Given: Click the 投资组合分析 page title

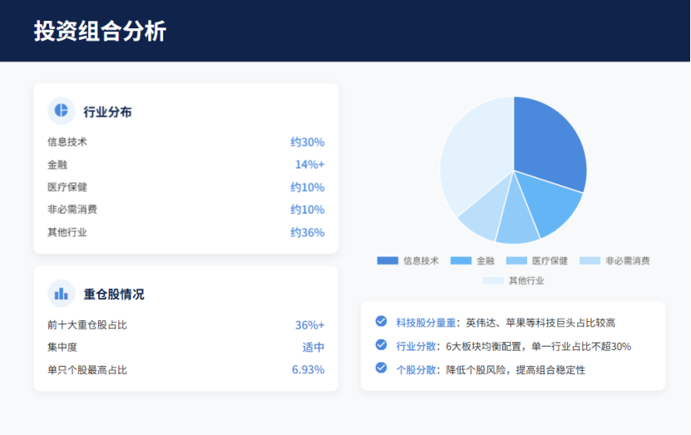Looking at the screenshot, I should coord(100,31).
